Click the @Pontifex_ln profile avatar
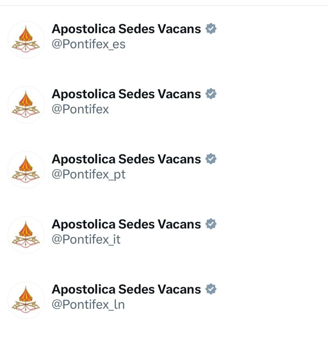The height and width of the screenshot is (341, 328). 26,300
